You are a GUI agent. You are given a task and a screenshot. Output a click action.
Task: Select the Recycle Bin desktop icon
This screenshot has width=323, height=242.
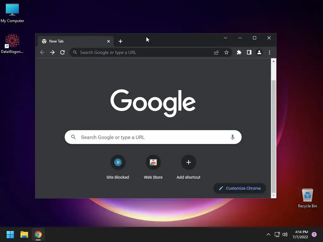pyautogui.click(x=307, y=198)
